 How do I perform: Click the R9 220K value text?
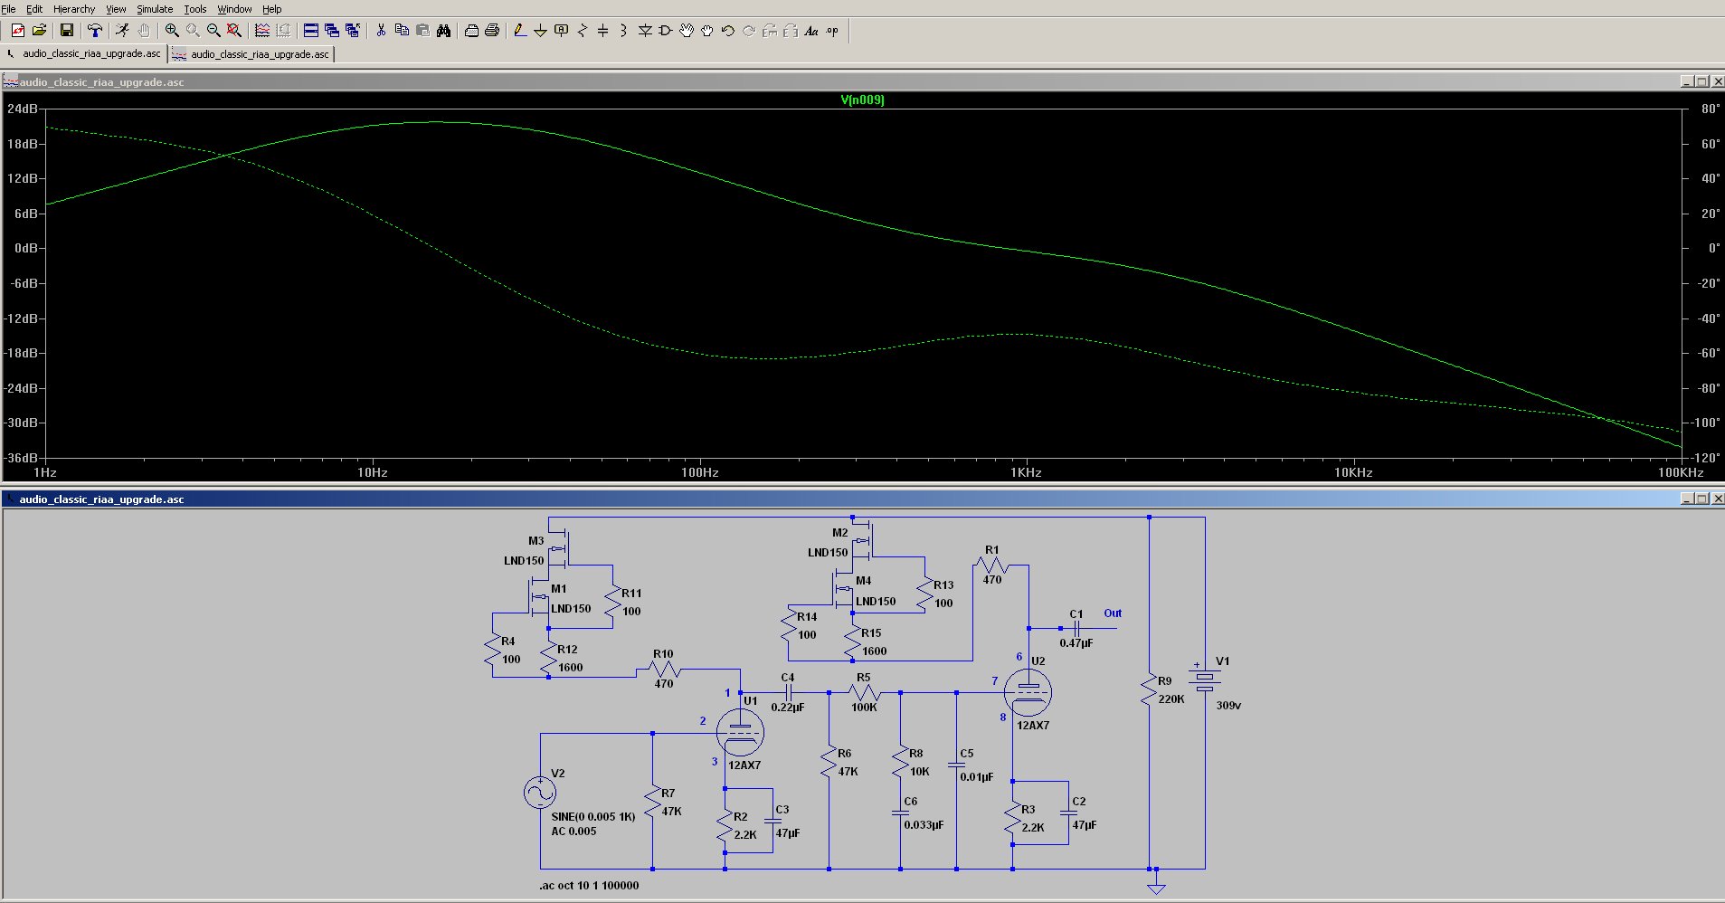coord(1171,699)
